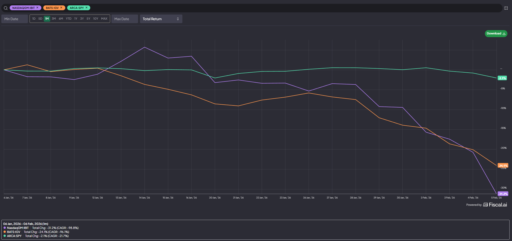Click IBIT peak point on 14 Jan
Image resolution: width=512 pixels, height=241 pixels.
tap(145, 47)
